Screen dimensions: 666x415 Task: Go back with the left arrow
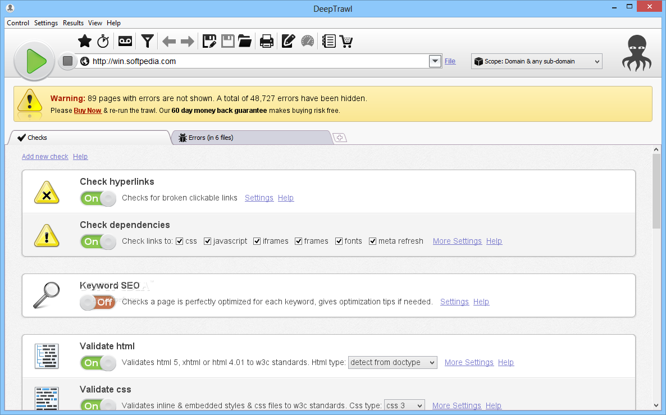pos(169,41)
